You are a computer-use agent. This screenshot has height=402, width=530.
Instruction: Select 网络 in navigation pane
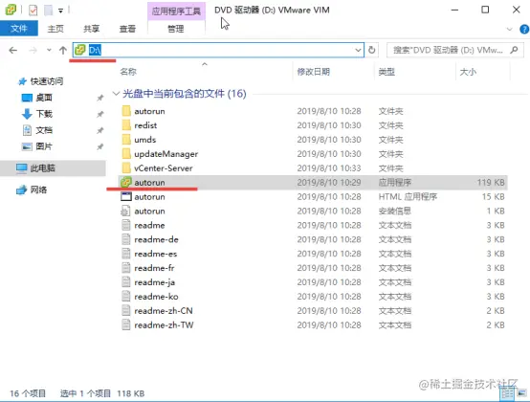tap(38, 190)
